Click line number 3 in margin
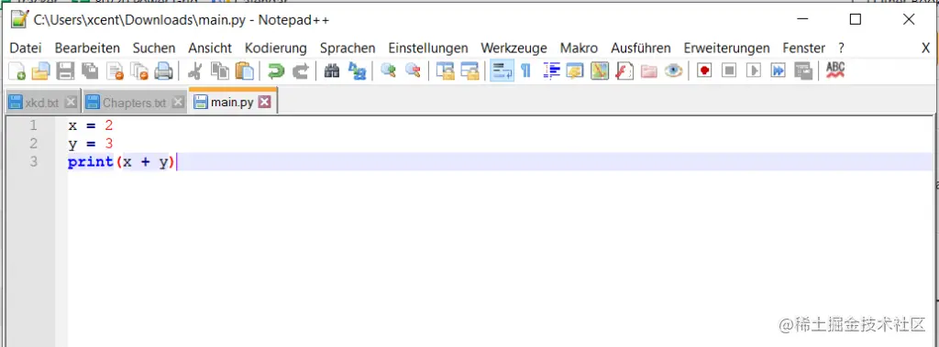939x347 pixels. (33, 161)
